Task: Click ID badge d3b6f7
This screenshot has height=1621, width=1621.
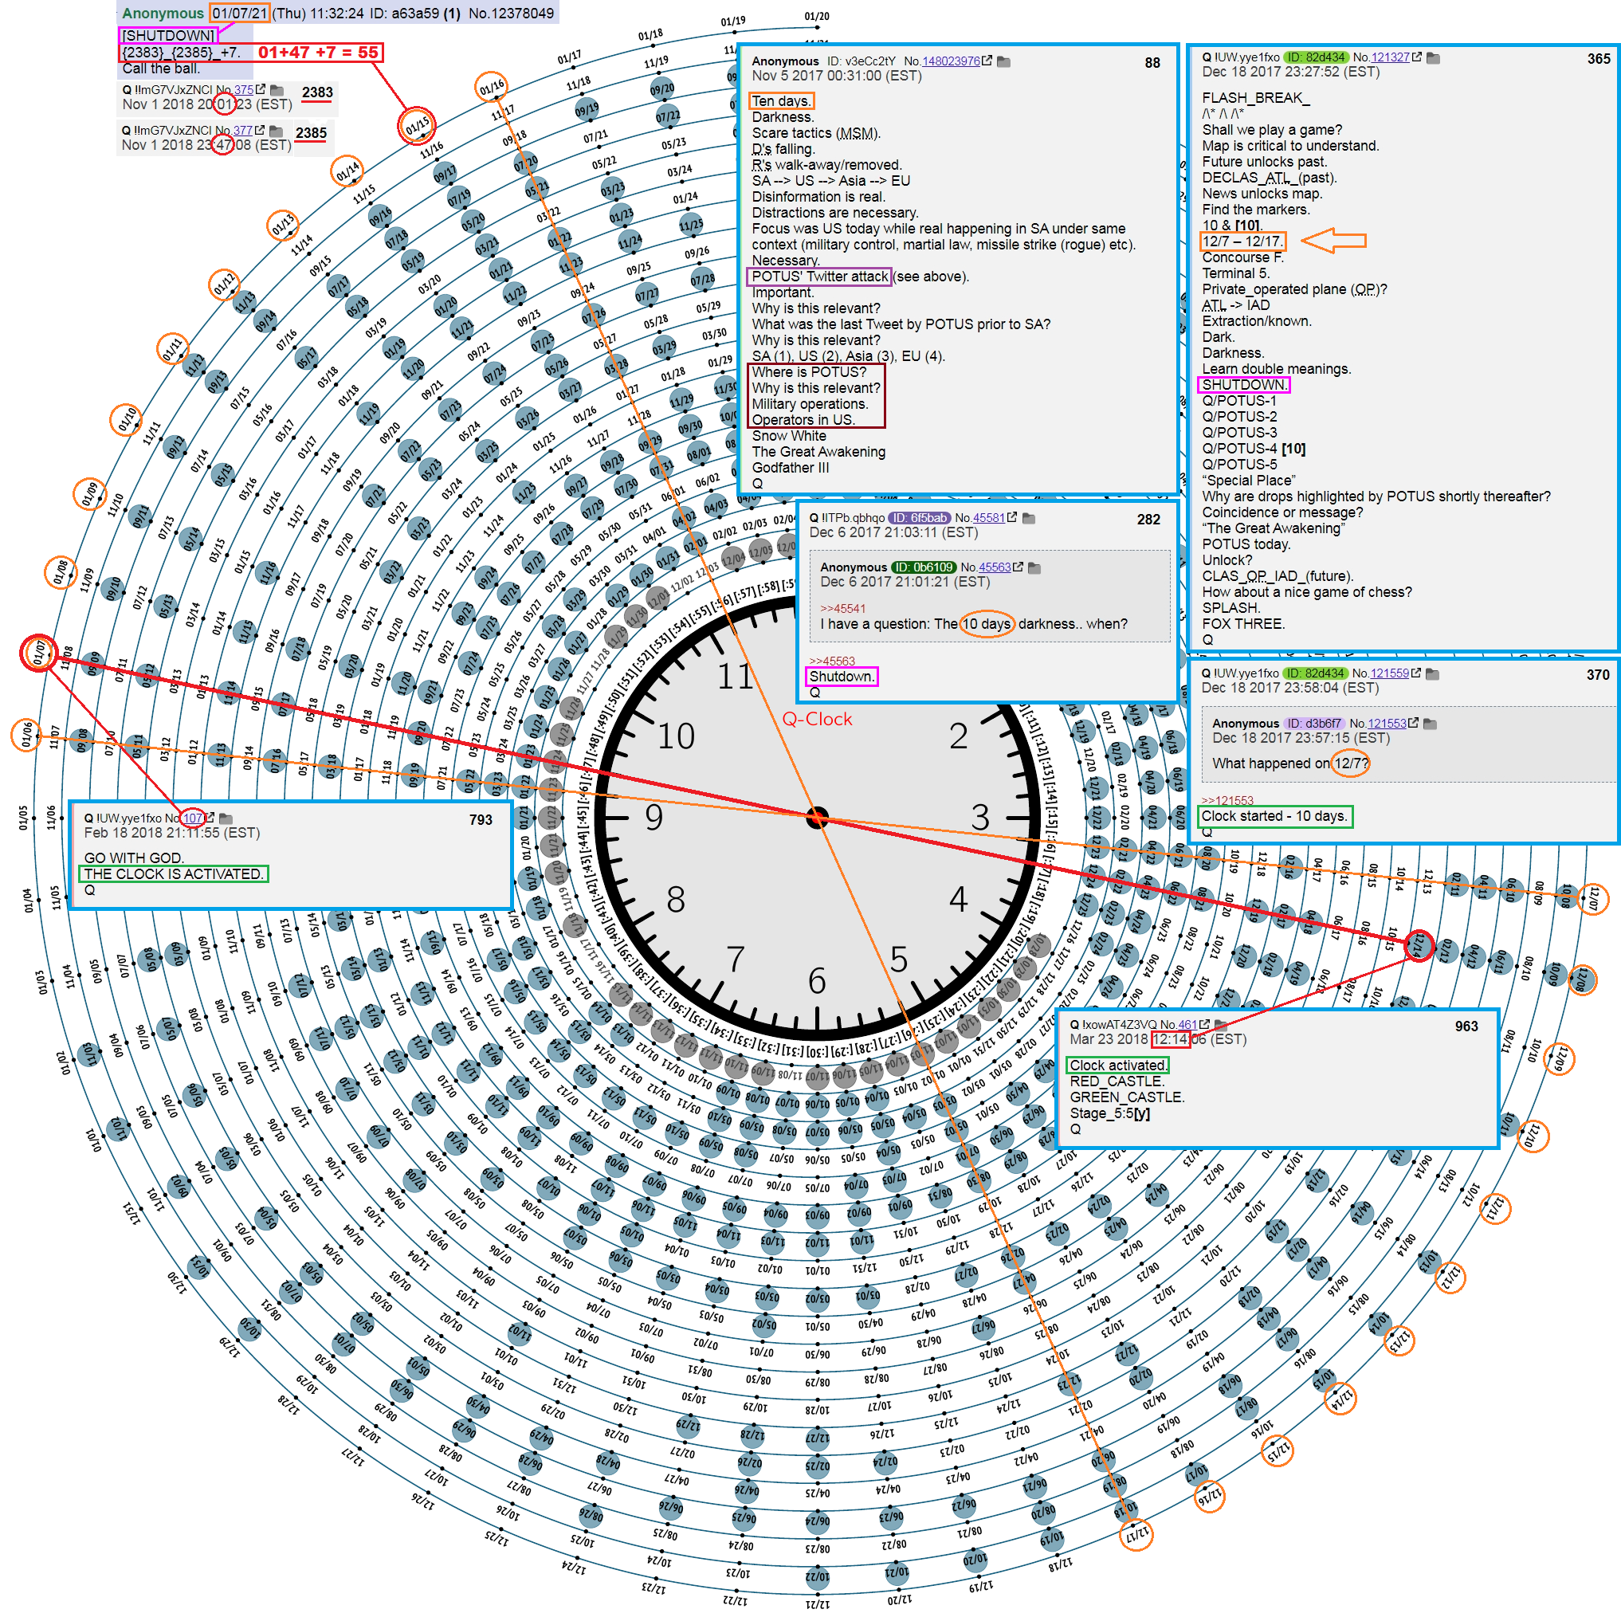Action: pyautogui.click(x=1315, y=724)
